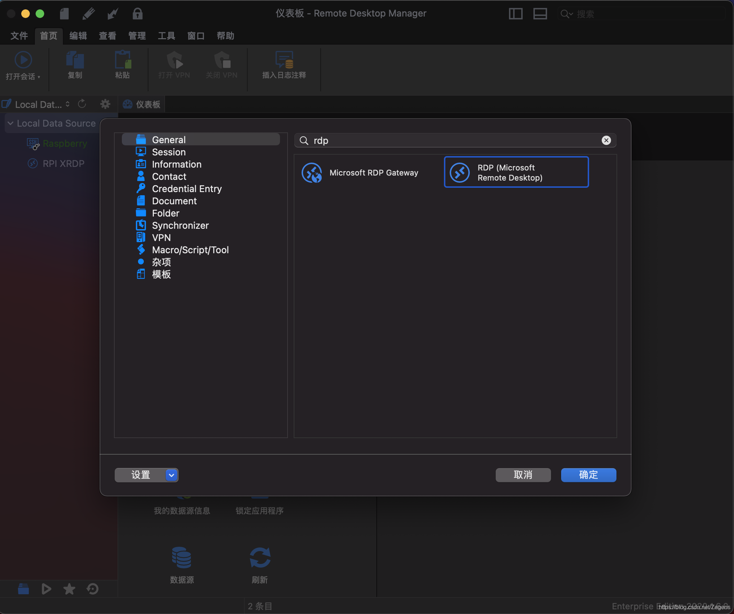Open the 管理 menu
The image size is (734, 614).
click(137, 36)
